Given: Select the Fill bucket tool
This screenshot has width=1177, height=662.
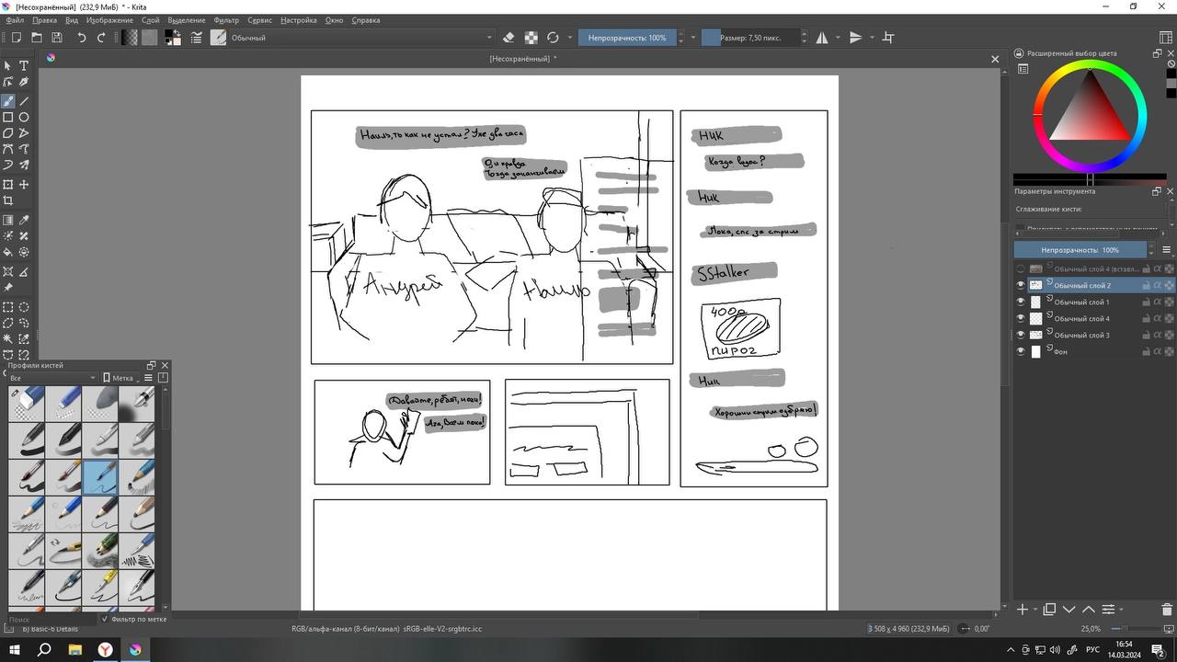Looking at the screenshot, I should (x=8, y=252).
